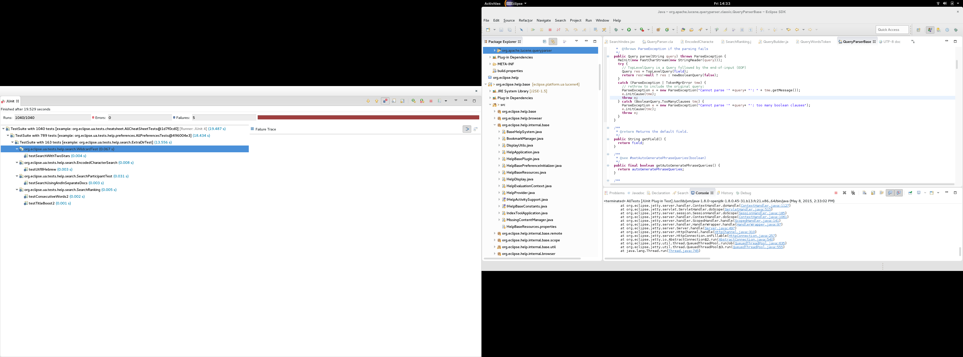
Task: Open Test Run History dropdown in JUnit
Action: tap(446, 101)
